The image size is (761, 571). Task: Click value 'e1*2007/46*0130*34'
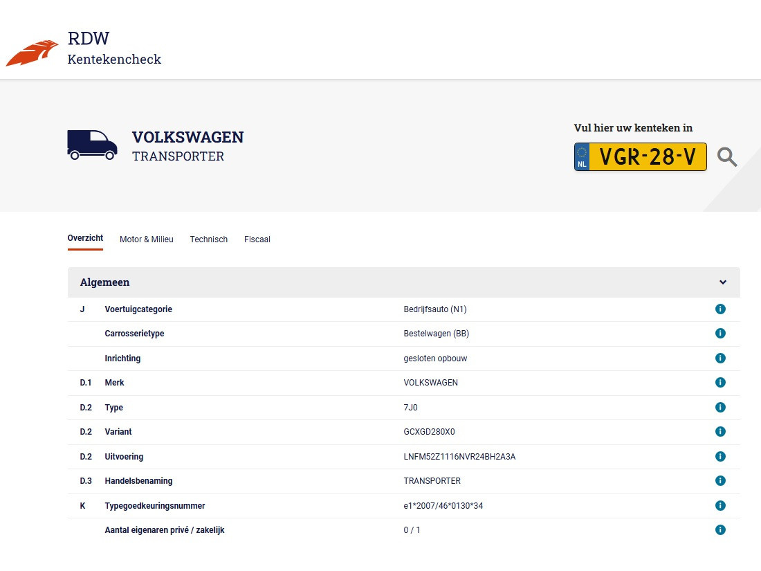443,506
